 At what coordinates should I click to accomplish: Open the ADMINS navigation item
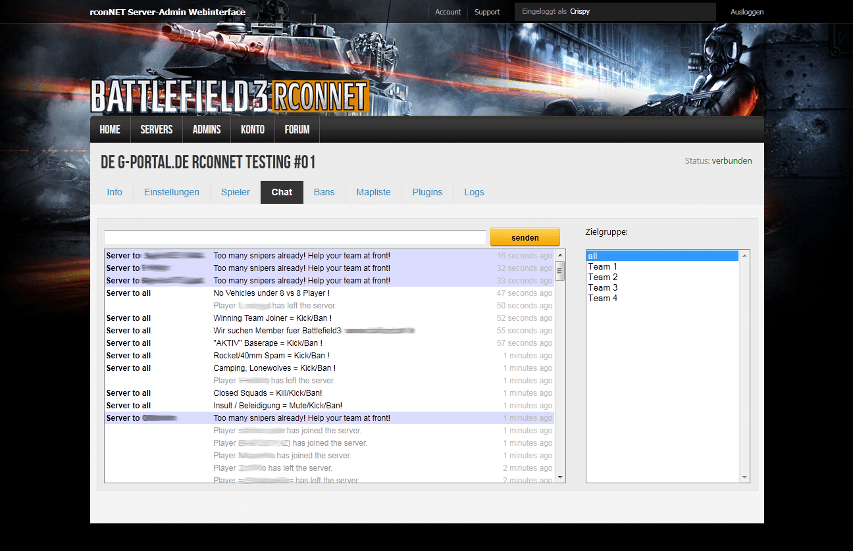point(207,130)
